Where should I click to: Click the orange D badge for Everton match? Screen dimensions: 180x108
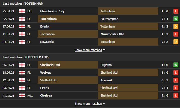point(176,26)
